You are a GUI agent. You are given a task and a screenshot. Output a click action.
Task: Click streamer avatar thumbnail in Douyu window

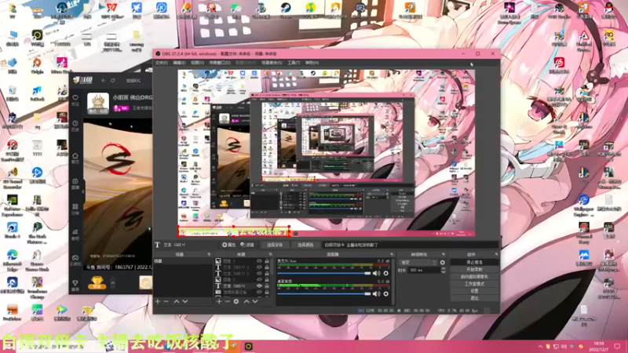pyautogui.click(x=98, y=104)
